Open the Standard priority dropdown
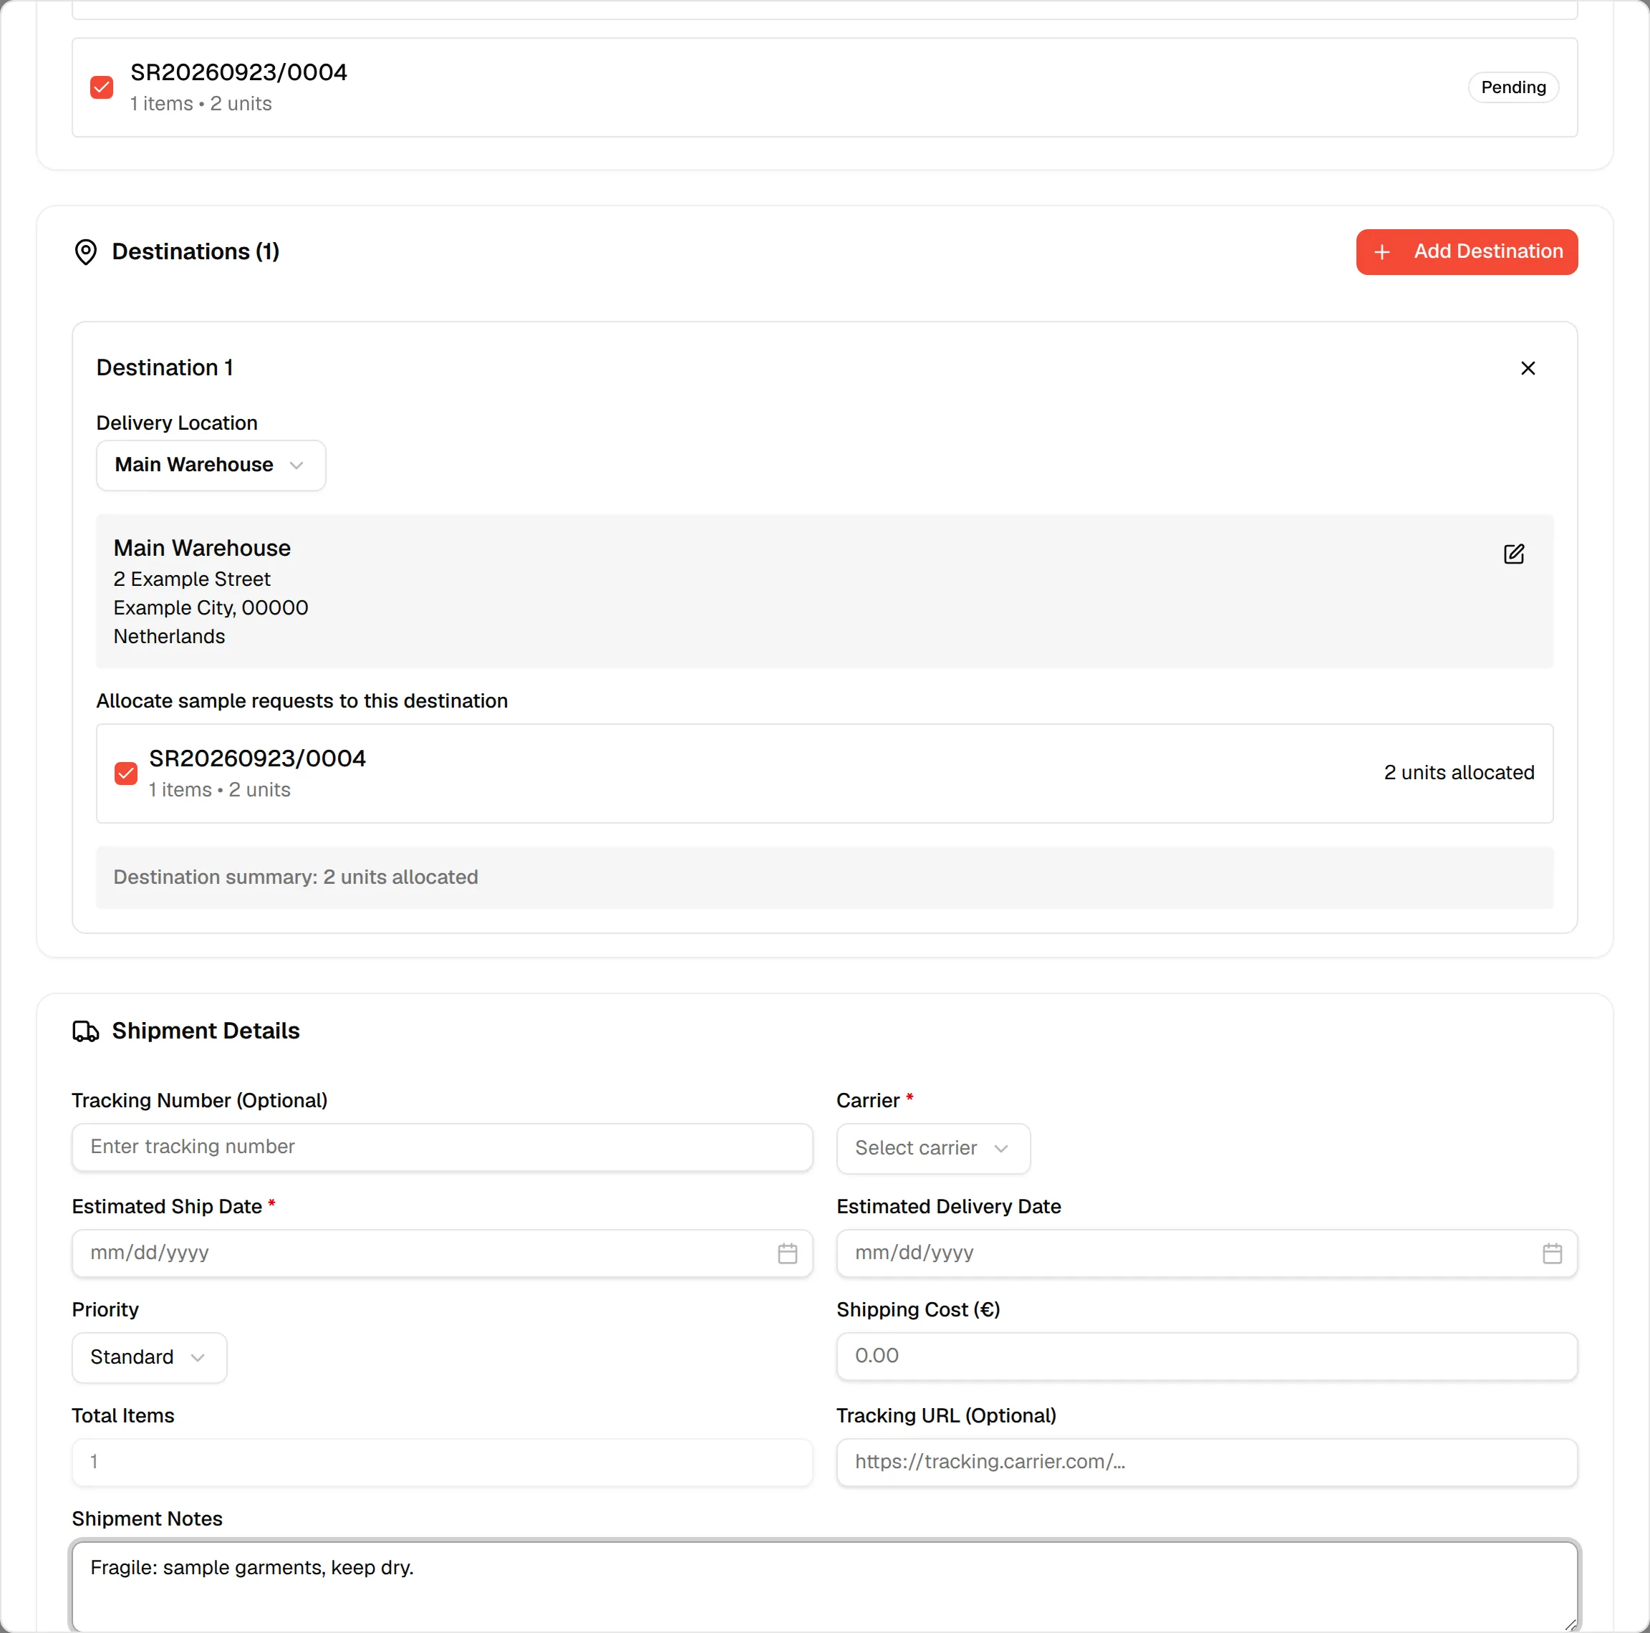 150,1358
